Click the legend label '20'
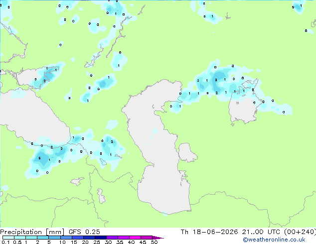Image resolution: width=316 pixels, height=244 pixels. pos(85,242)
